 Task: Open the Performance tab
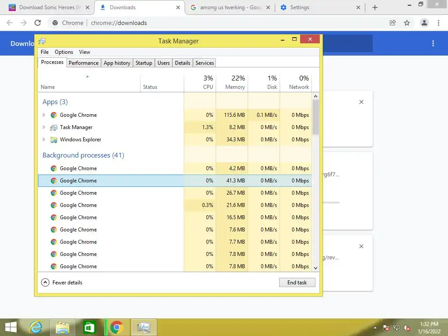84,63
